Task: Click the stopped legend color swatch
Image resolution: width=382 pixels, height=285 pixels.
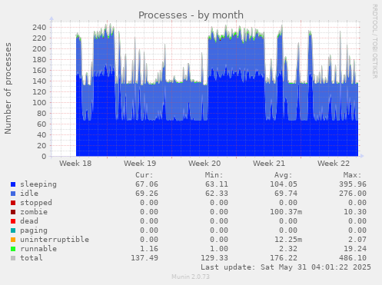Action: click(x=13, y=203)
